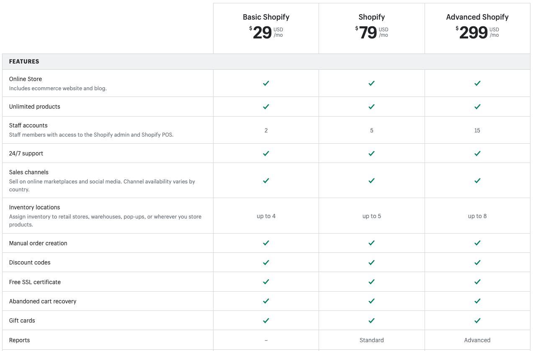This screenshot has height=351, width=533.
Task: Click Abandoned cart recovery checkmark under Advanced Shopify
Action: click(477, 301)
